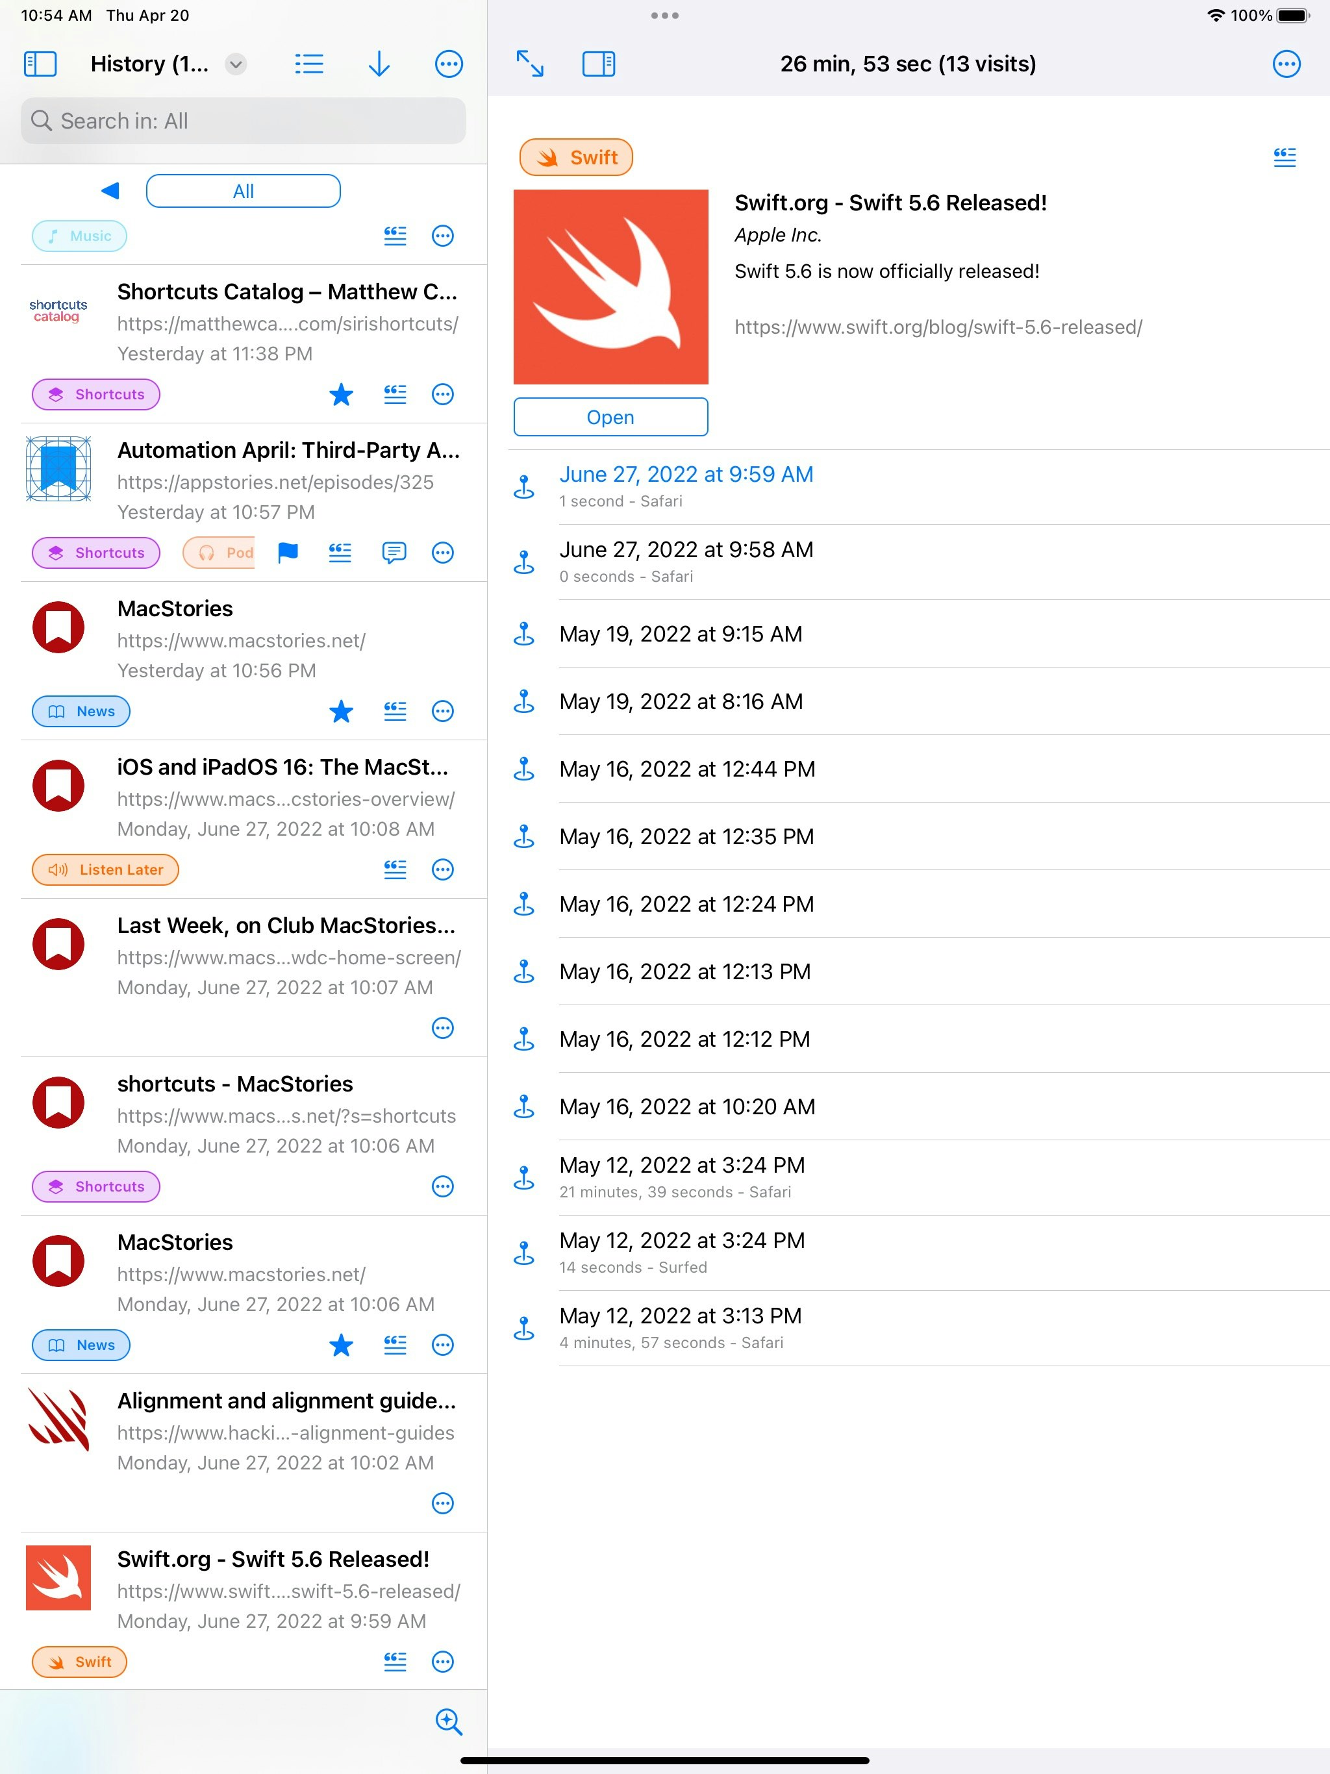
Task: Tap the Wi-Fi status icon
Action: click(x=1216, y=15)
